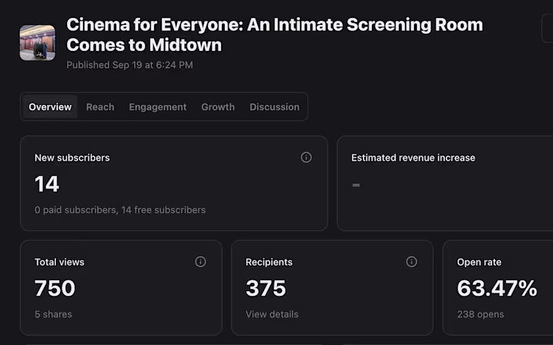
Task: Click View details under Recipients
Action: 272,314
